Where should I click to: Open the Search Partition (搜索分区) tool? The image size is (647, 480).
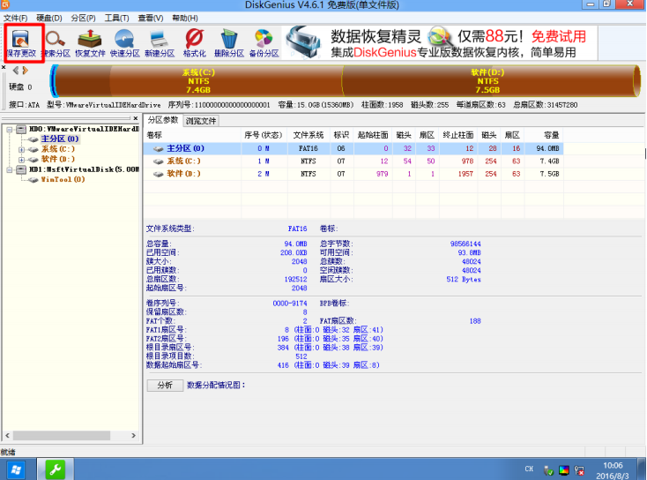tap(56, 43)
